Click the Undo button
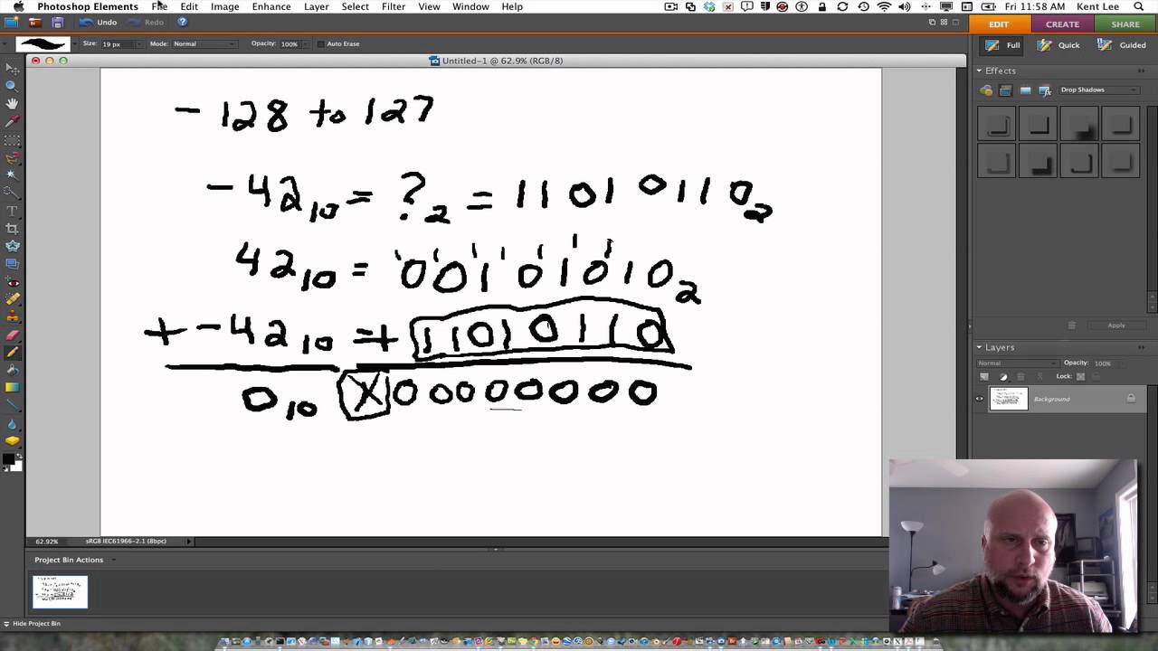 point(99,23)
